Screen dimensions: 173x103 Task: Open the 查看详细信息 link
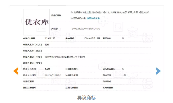pyautogui.click(x=93, y=18)
